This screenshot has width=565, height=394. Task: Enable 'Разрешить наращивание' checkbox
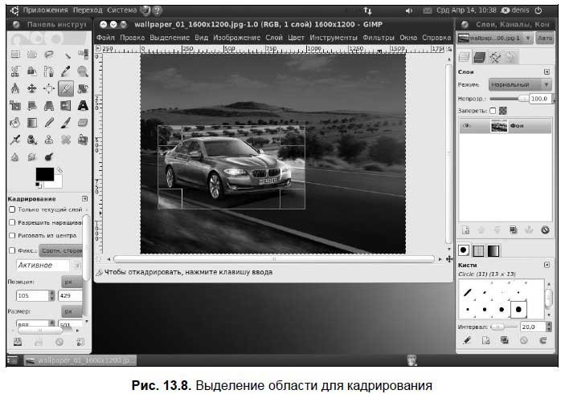click(12, 222)
